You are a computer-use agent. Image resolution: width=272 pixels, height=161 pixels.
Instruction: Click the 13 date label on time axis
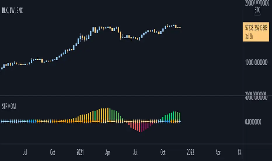coord(239,153)
